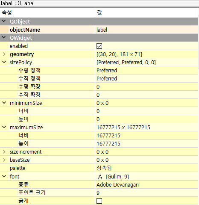The width and height of the screenshot is (199, 205).
Task: Select the 굵게 property name
Action: [23, 201]
